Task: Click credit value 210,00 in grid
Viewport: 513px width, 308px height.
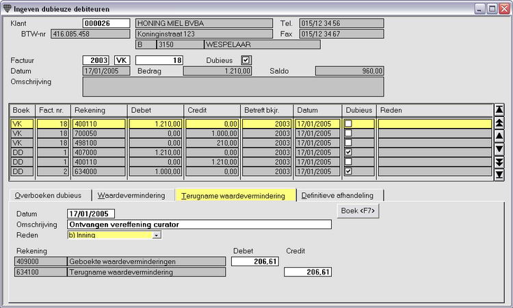Action: coord(212,143)
